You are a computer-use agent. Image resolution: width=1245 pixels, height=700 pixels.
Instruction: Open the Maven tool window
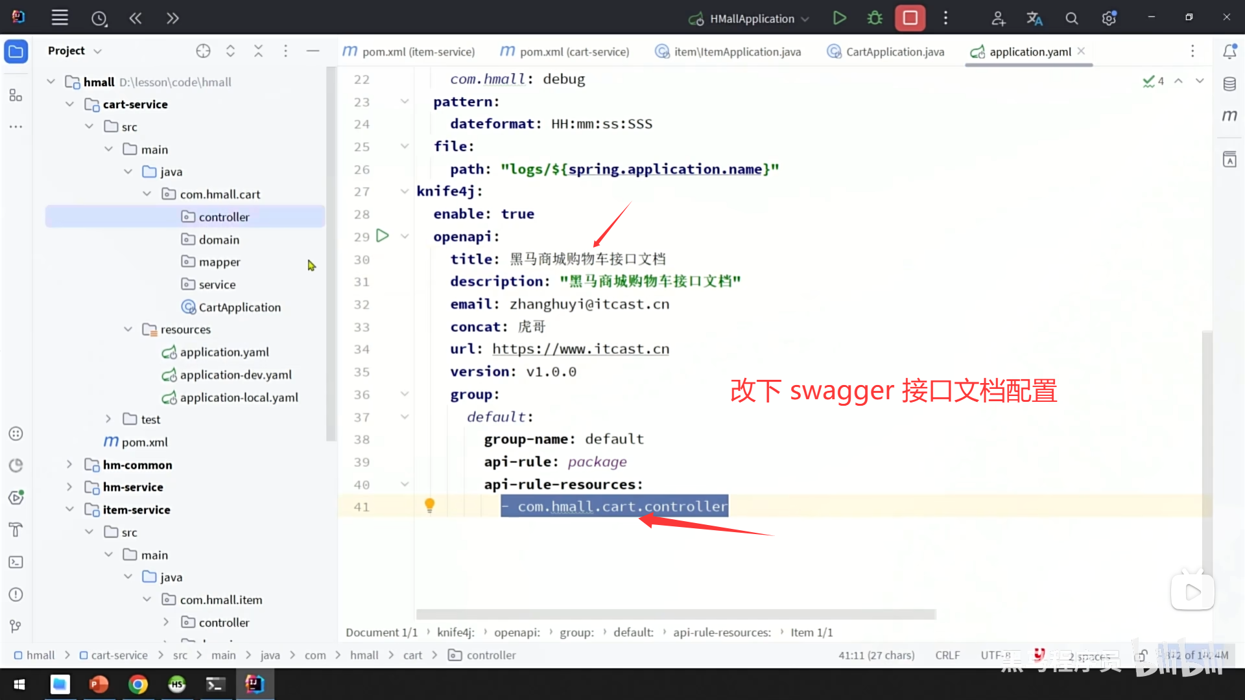coord(1229,116)
